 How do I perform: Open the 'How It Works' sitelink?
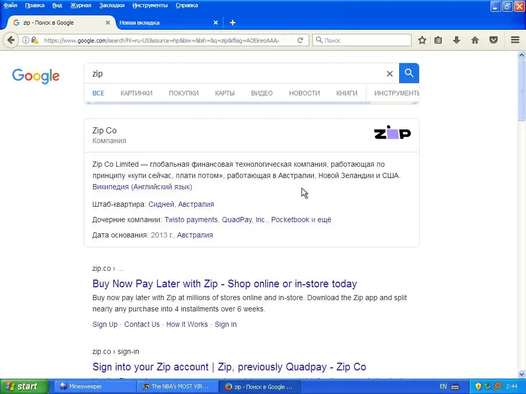pos(187,324)
